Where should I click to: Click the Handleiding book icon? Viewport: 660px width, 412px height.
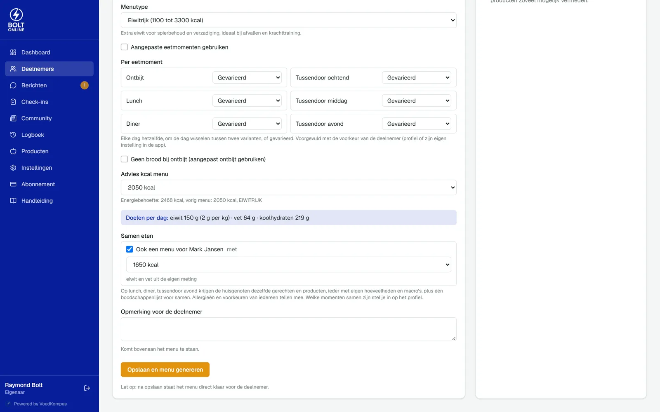tap(13, 201)
